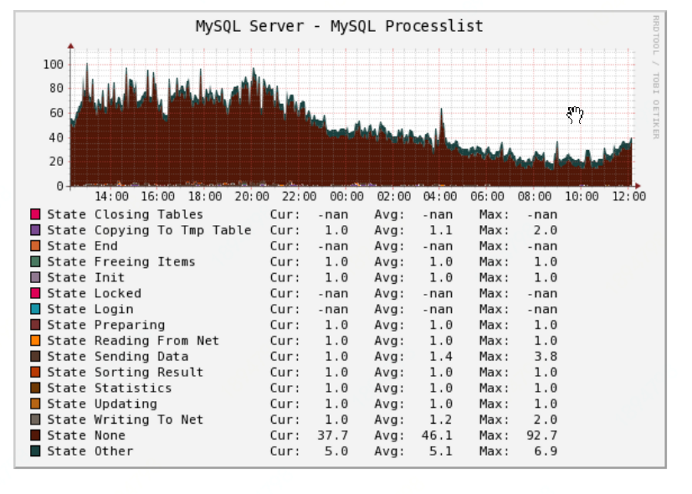
Task: Click the 'State Preparing' legend label
Action: [106, 325]
